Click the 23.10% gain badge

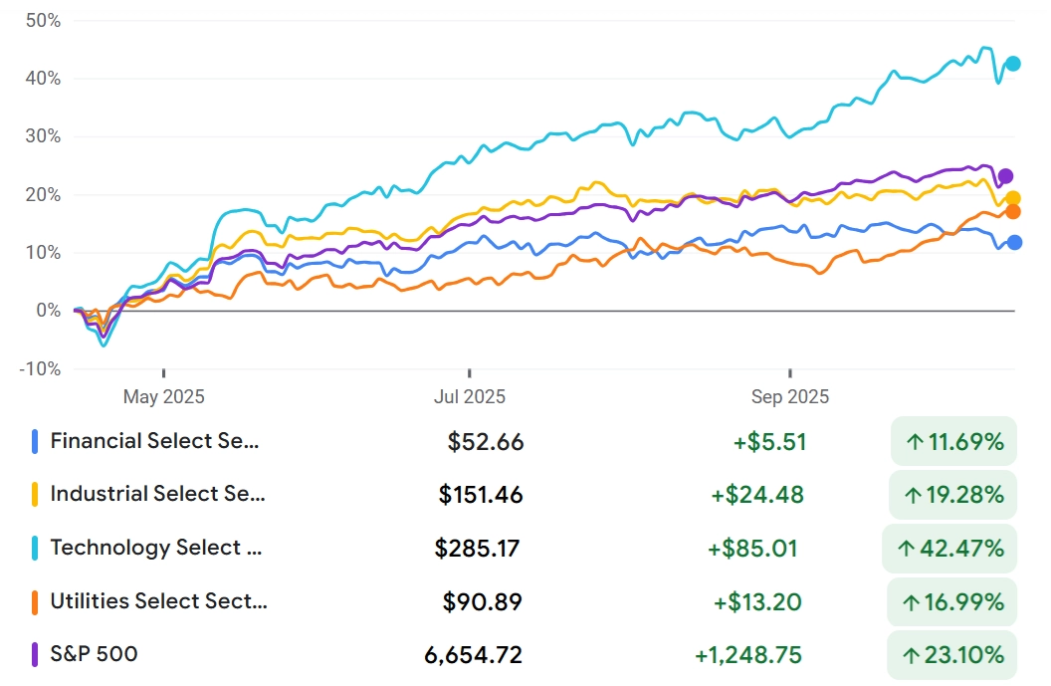point(953,654)
